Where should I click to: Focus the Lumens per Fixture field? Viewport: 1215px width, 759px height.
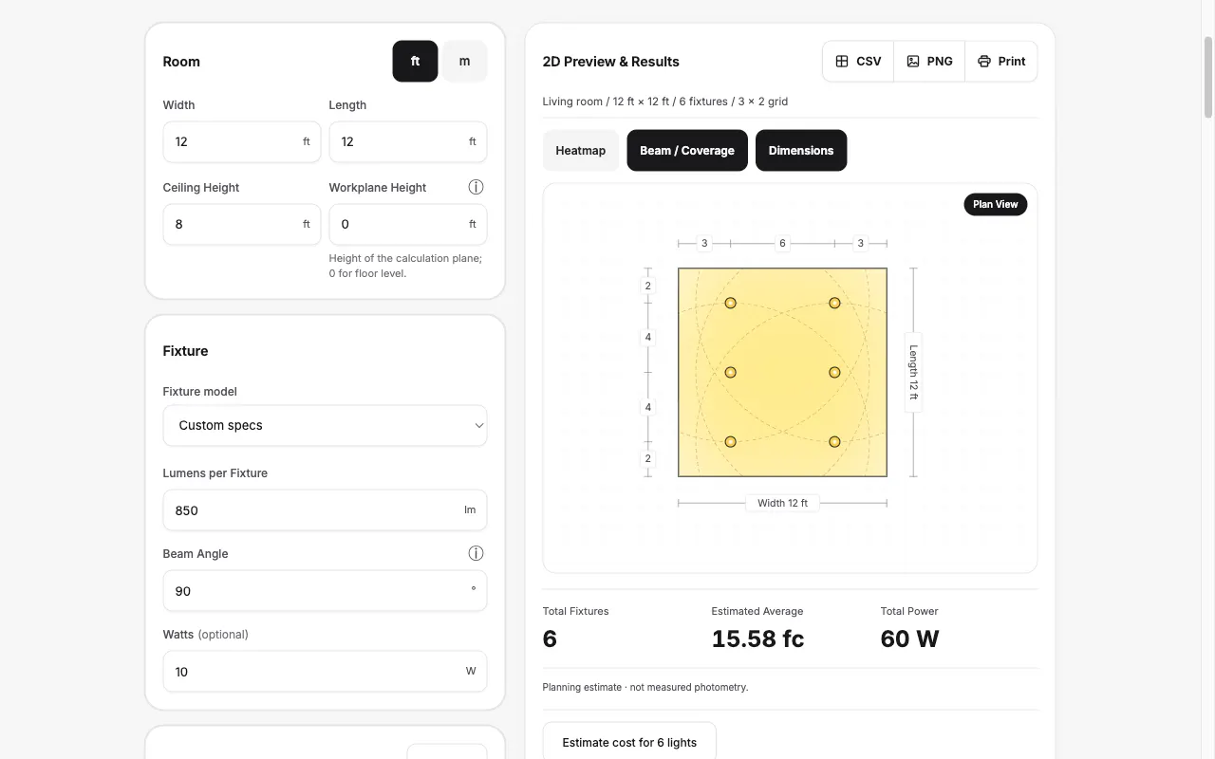325,509
